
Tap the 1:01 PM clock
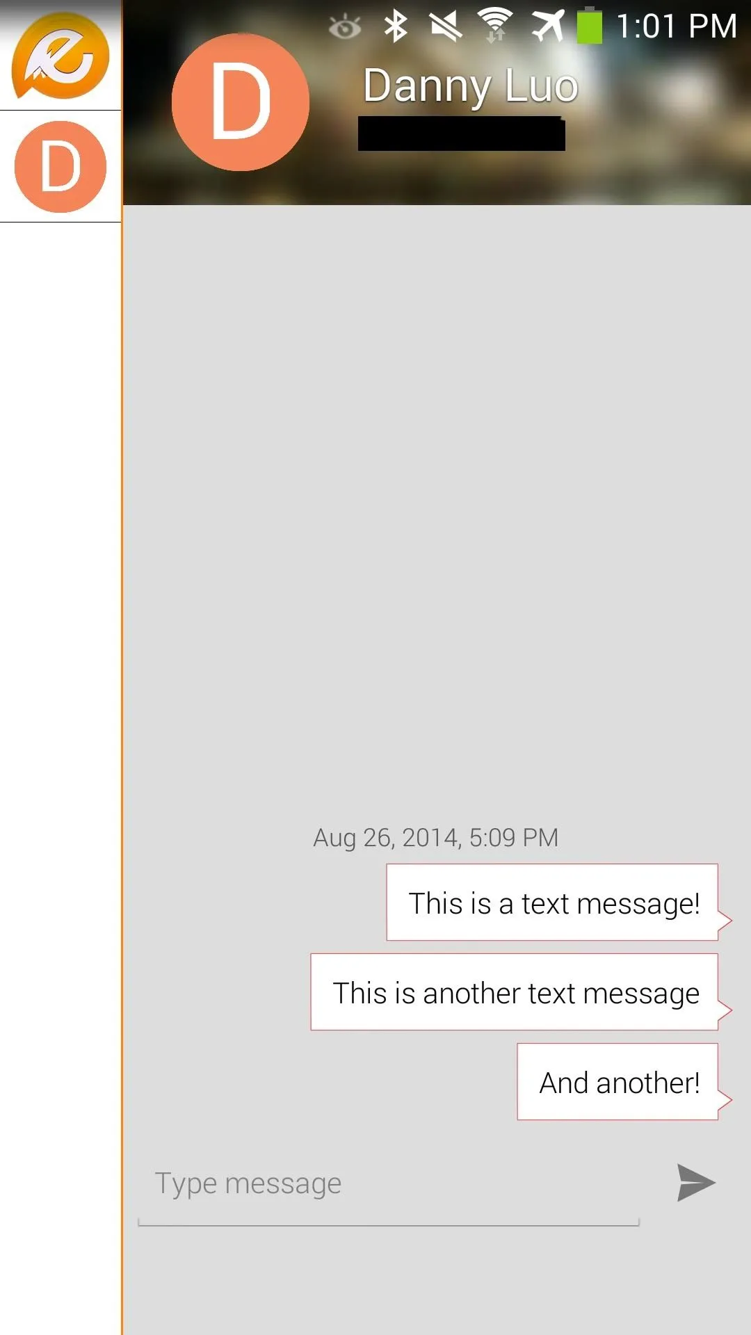coord(677,26)
